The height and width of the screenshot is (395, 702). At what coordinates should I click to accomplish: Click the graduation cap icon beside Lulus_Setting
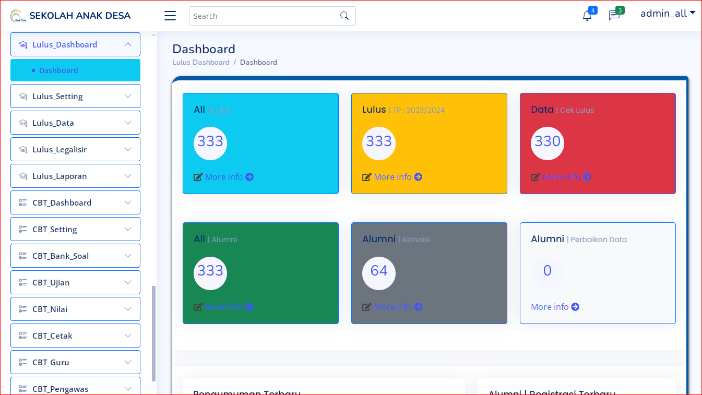click(23, 97)
